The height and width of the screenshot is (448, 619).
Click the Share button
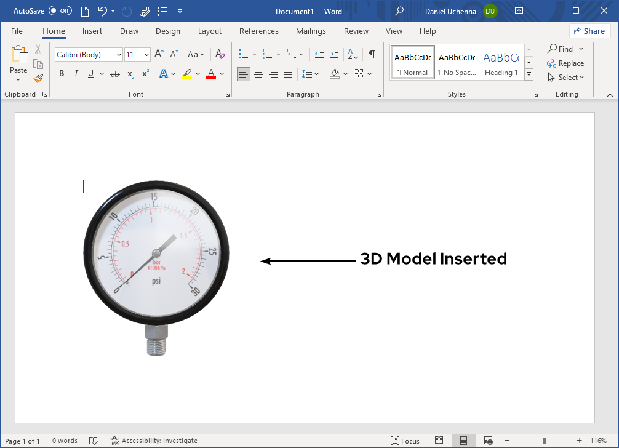tap(589, 31)
